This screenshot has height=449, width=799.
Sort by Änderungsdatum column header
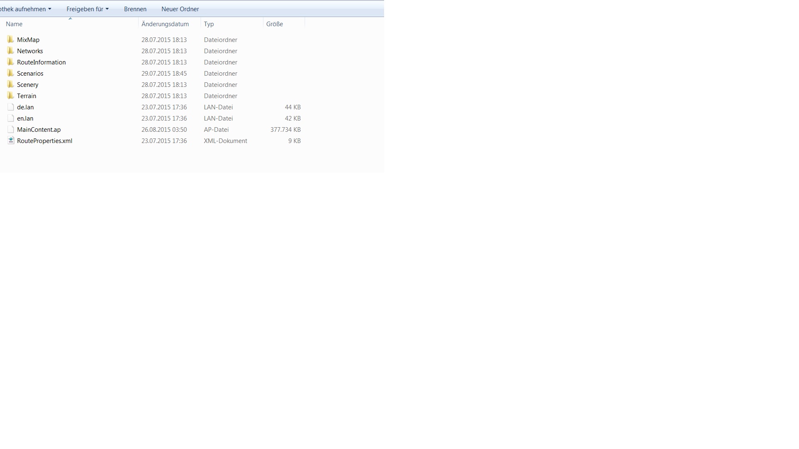point(165,24)
